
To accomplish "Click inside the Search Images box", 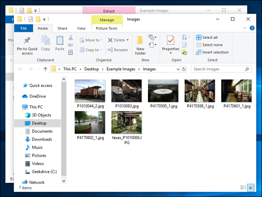I will click(218, 69).
